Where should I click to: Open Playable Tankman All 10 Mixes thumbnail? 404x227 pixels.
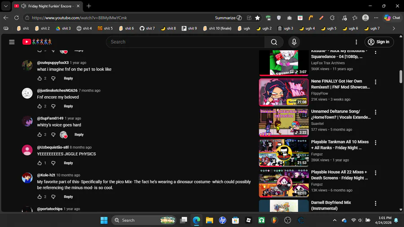(284, 153)
